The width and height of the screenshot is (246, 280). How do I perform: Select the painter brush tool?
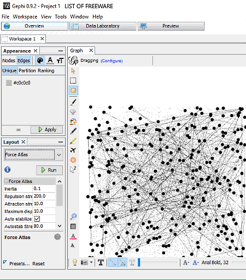click(x=73, y=102)
